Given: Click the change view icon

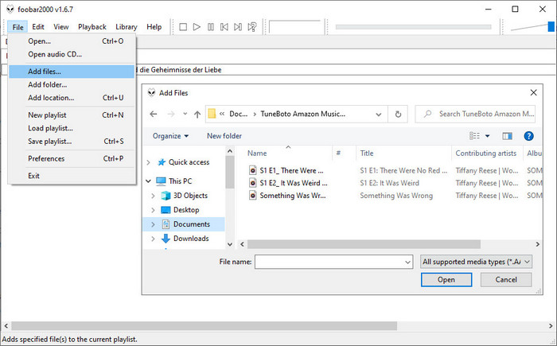Looking at the screenshot, I should (474, 136).
